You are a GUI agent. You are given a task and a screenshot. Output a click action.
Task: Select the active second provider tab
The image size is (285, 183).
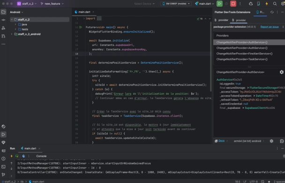[239, 20]
